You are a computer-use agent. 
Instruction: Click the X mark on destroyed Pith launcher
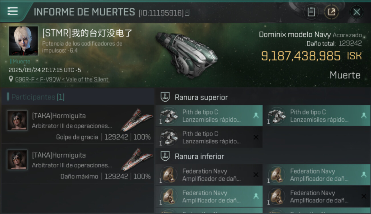point(256,137)
